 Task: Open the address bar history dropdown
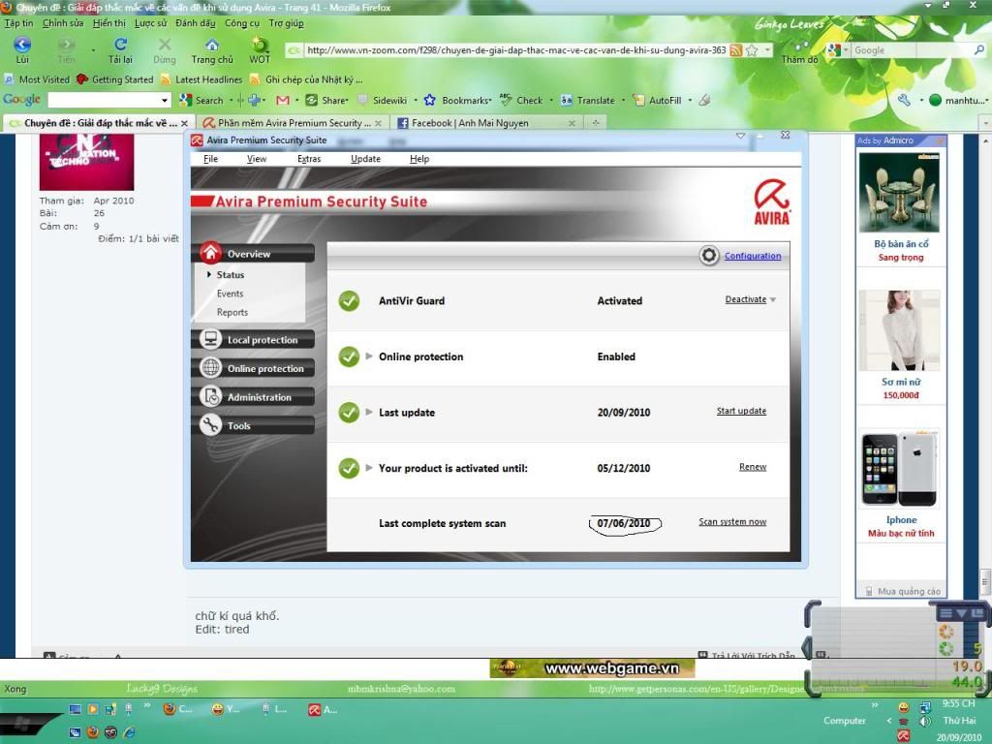point(767,50)
